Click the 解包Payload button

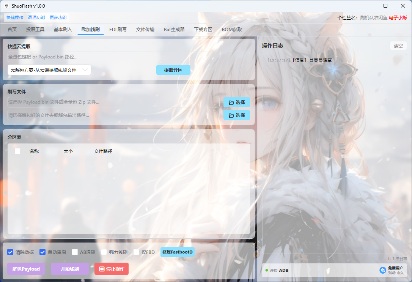[26, 269]
